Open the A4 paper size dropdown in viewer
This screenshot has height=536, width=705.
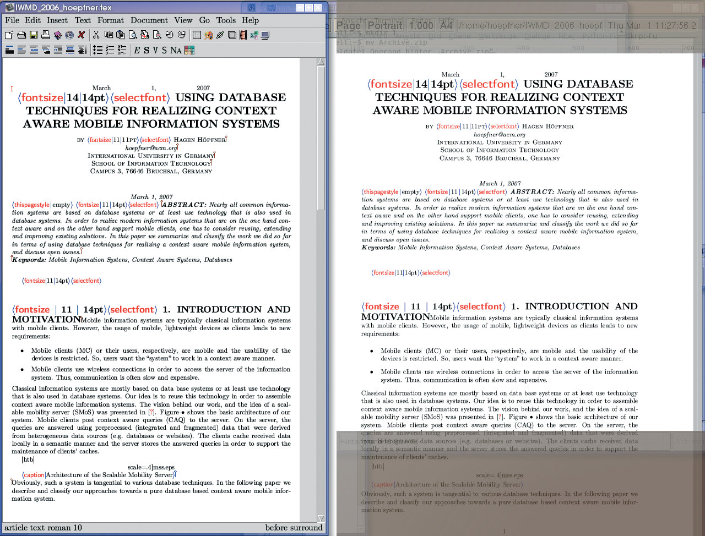coord(446,26)
